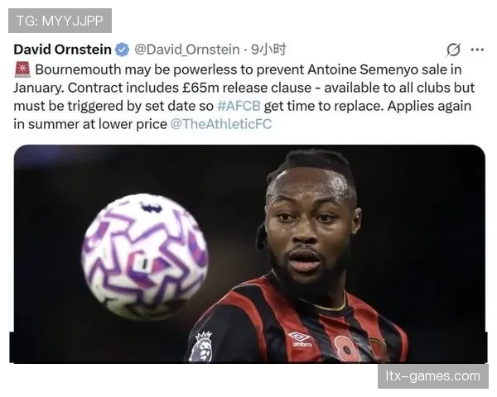This screenshot has width=497, height=397.
Task: Click the Umbro logo on the shirt
Action: pyautogui.click(x=301, y=339)
